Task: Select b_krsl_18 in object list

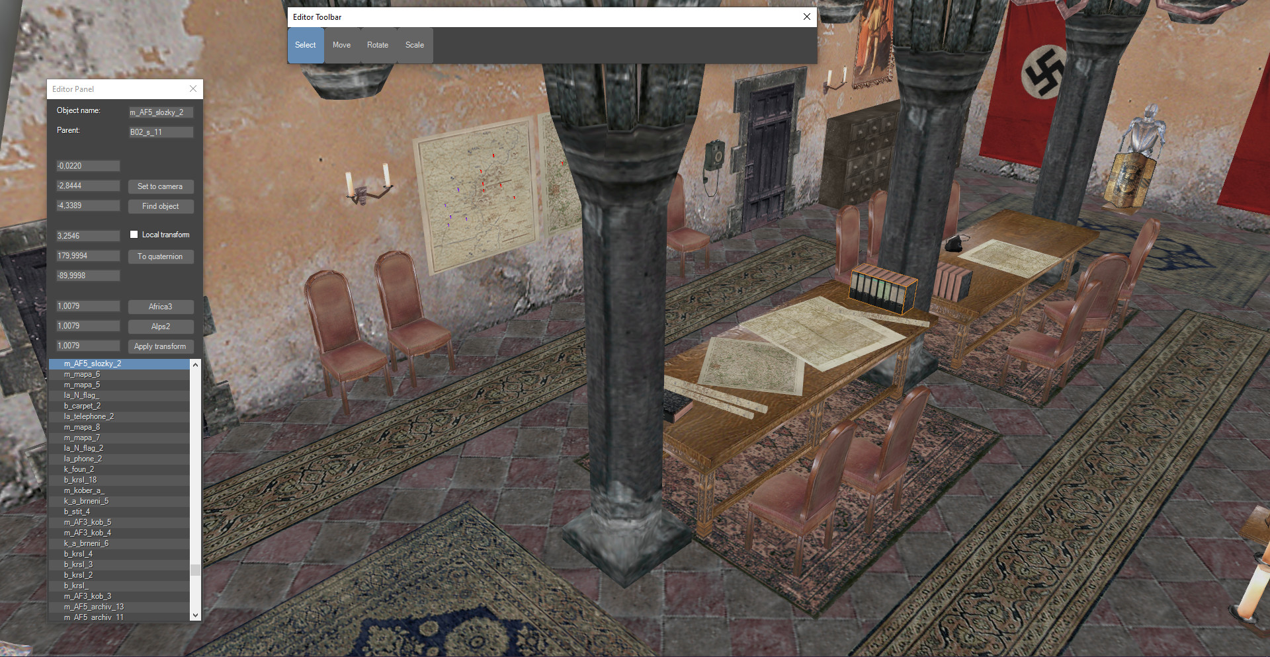Action: click(120, 480)
